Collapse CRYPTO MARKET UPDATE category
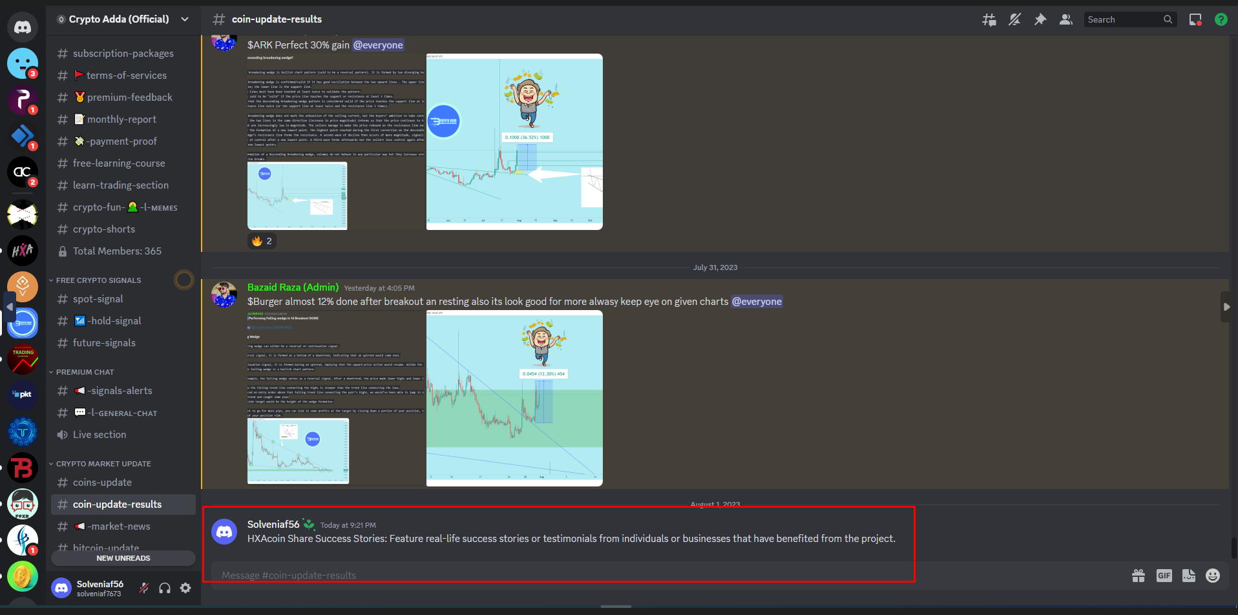The height and width of the screenshot is (615, 1238). tap(100, 464)
